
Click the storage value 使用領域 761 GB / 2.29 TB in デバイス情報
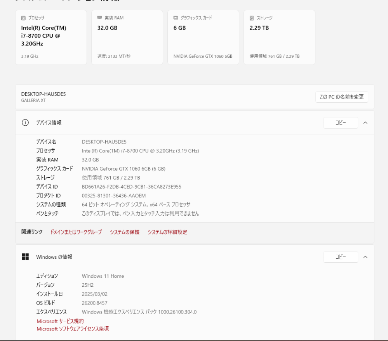[111, 178]
